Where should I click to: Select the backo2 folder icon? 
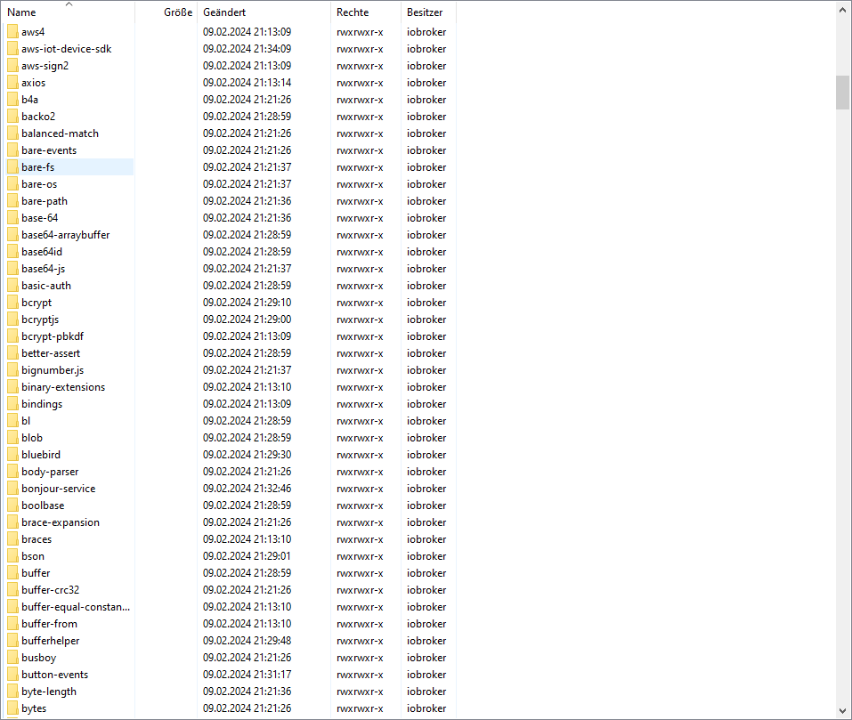pyautogui.click(x=13, y=117)
